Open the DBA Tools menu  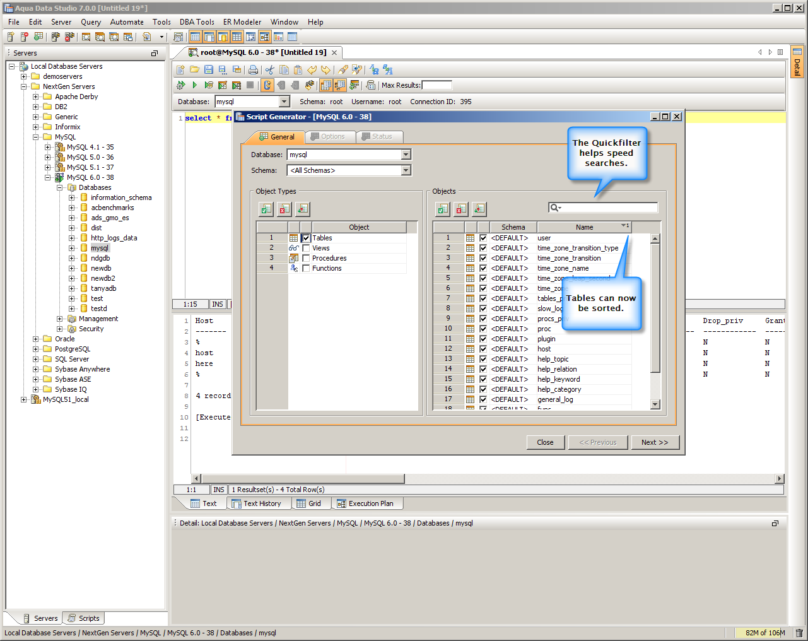[x=197, y=22]
